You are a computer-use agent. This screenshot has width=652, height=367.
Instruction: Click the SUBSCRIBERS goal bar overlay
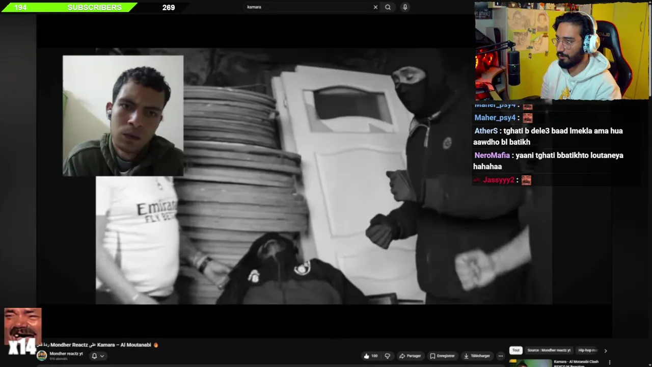94,7
